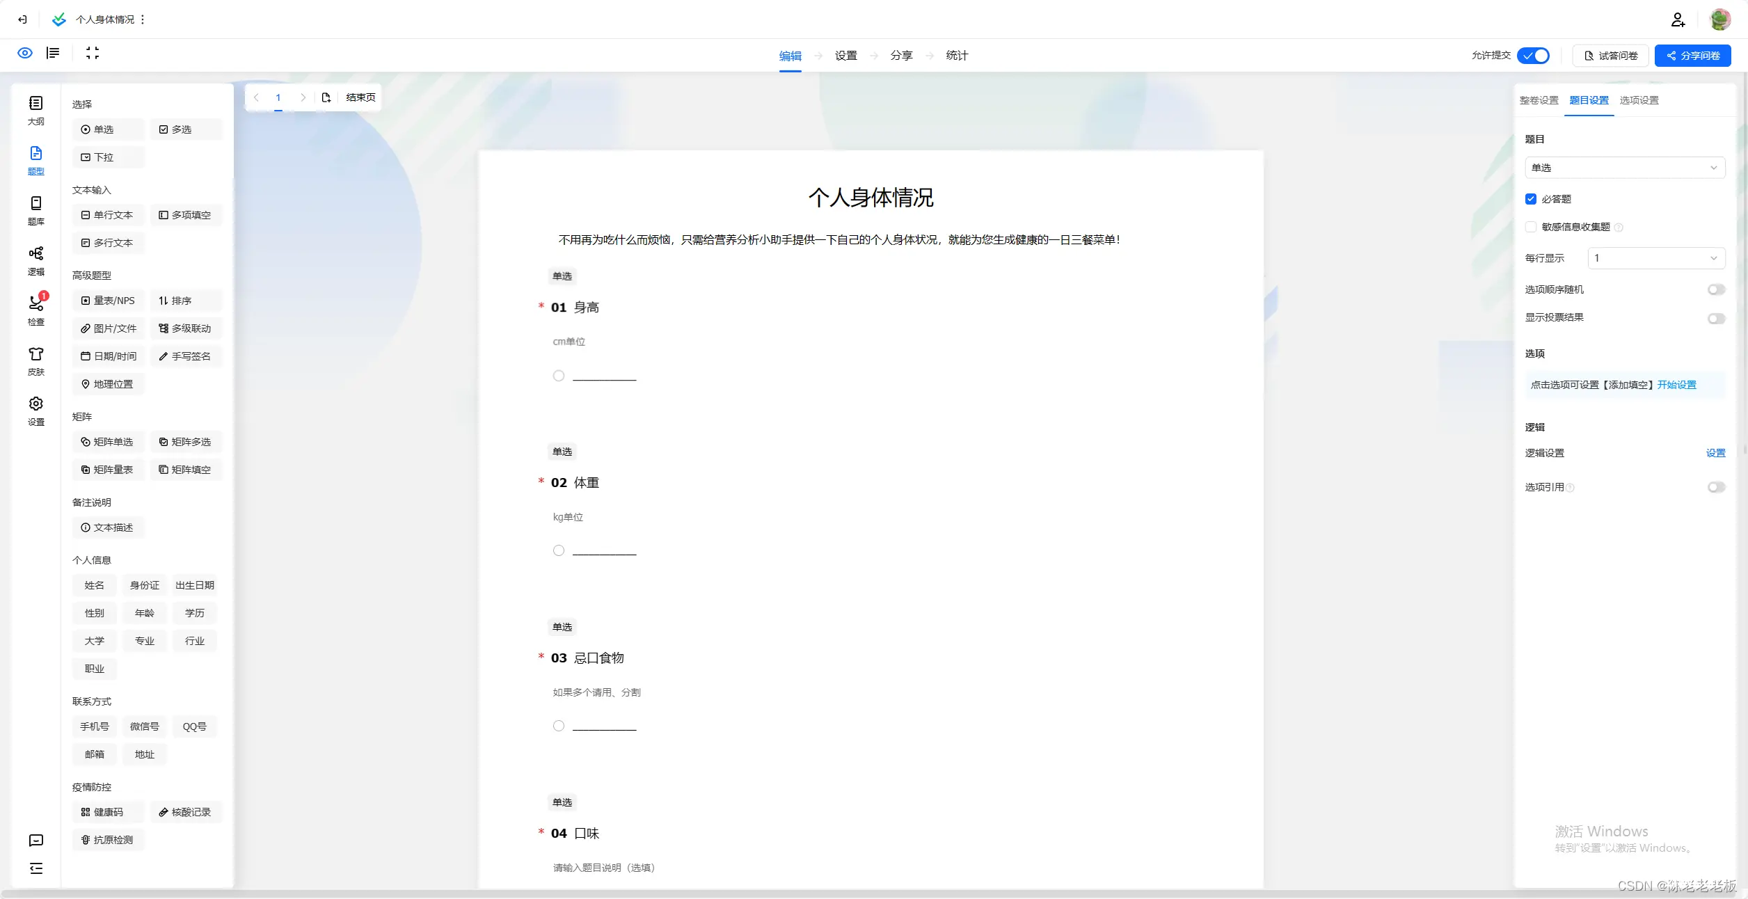This screenshot has height=899, width=1748.
Task: Toggle 选项引用 switch
Action: (x=1716, y=487)
